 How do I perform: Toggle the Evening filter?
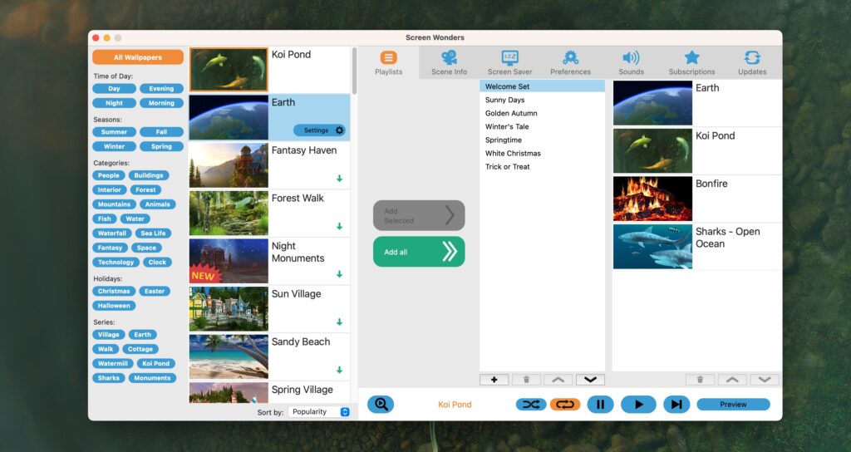tap(161, 88)
